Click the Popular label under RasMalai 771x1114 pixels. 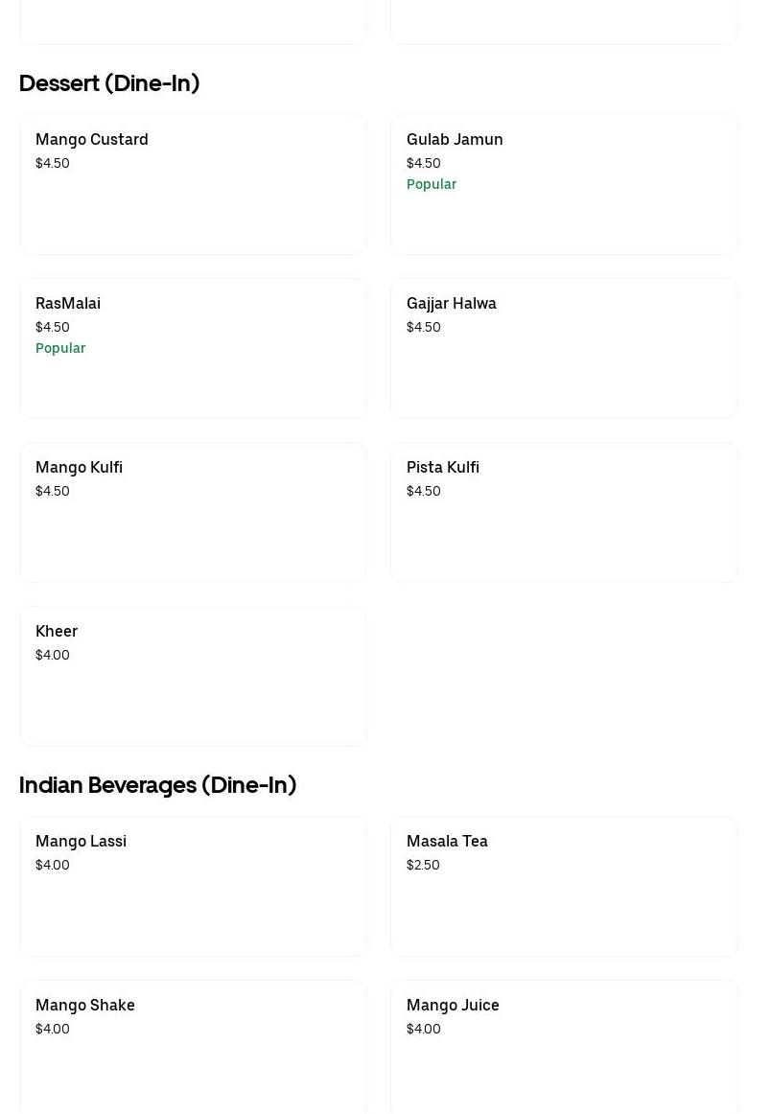[x=60, y=348]
